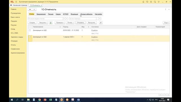Open the history clock icon
Screen dimensions: 181x102
147,2
